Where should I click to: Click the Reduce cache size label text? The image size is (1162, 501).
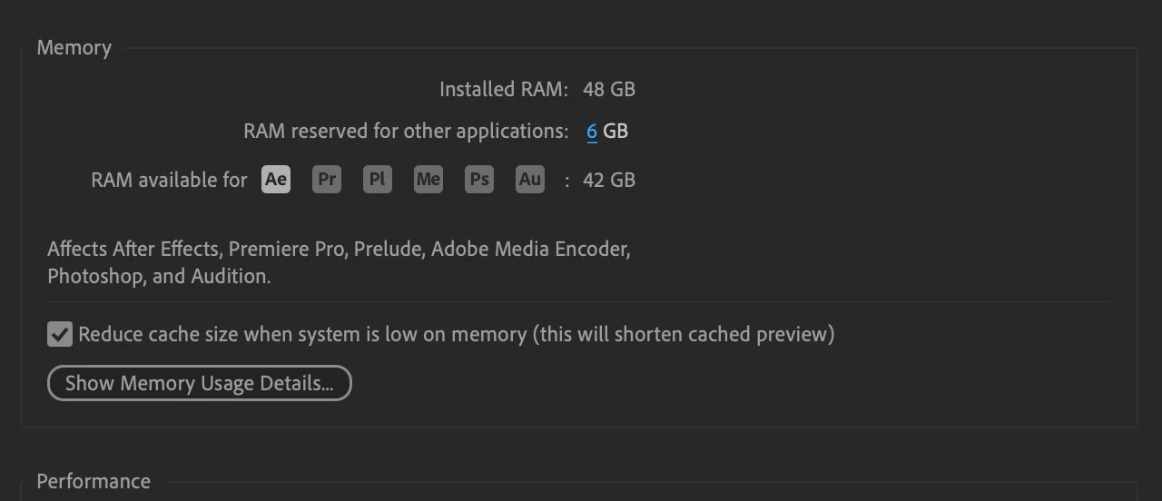point(457,334)
